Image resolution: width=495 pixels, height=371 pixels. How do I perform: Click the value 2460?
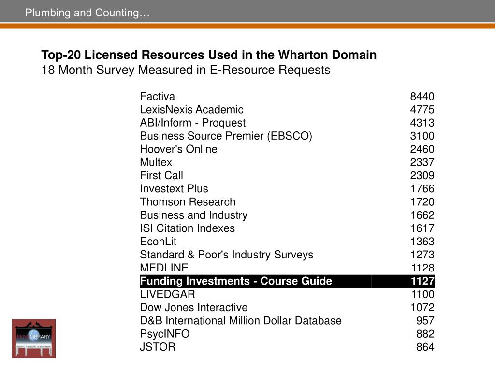tap(422, 149)
